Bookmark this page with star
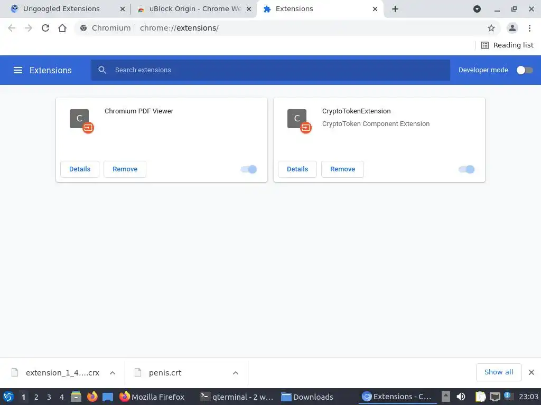This screenshot has height=405, width=541. [x=491, y=28]
